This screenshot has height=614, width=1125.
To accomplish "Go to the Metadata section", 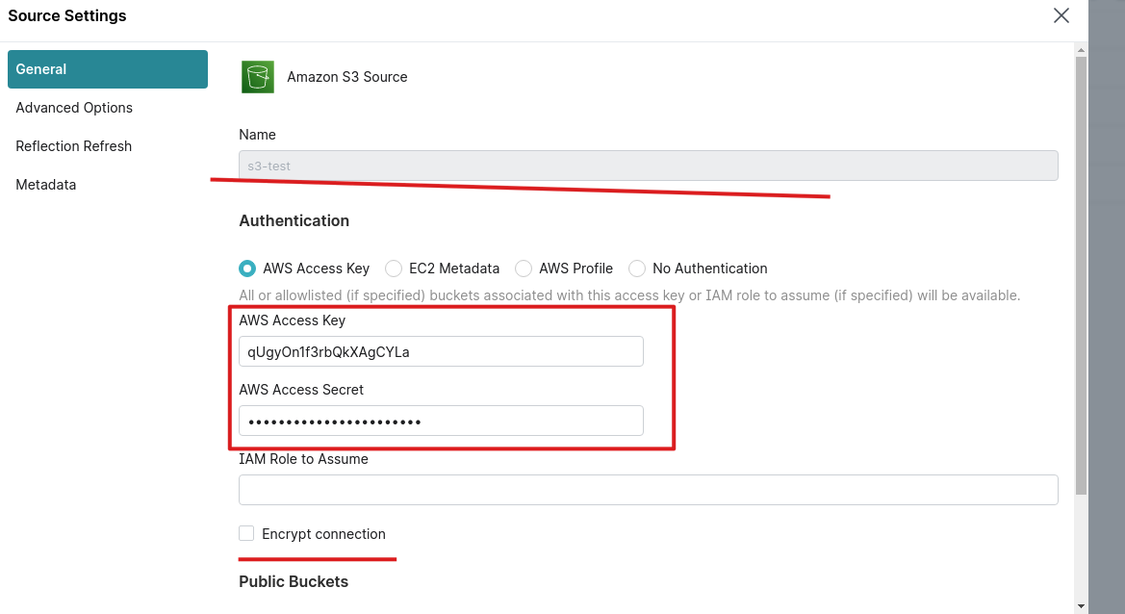I will pyautogui.click(x=46, y=185).
